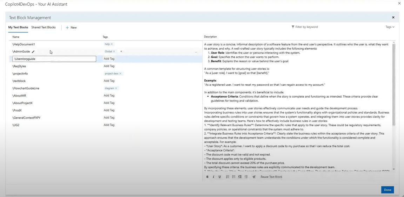This screenshot has height=197, width=404.
Task: Toggle italic formatting in editor toolbar
Action: 213,177
